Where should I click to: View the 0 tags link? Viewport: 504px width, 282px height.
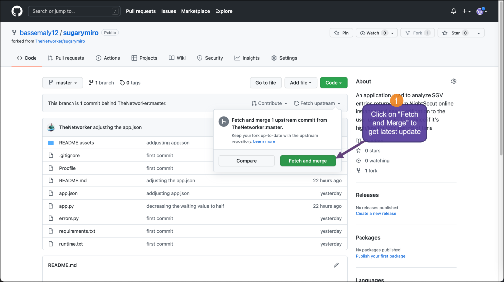click(x=130, y=82)
